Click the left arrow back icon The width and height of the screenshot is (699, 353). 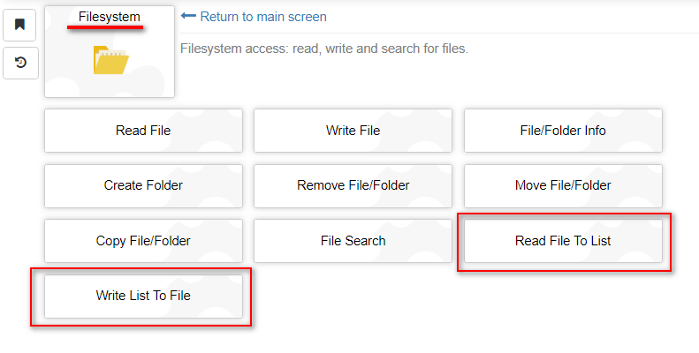(188, 17)
